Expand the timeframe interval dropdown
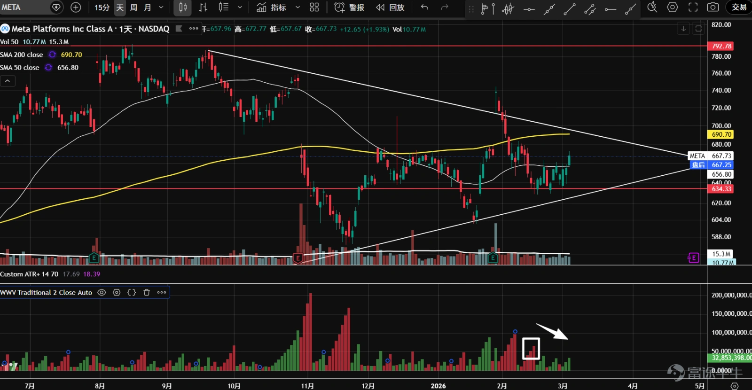 [161, 8]
